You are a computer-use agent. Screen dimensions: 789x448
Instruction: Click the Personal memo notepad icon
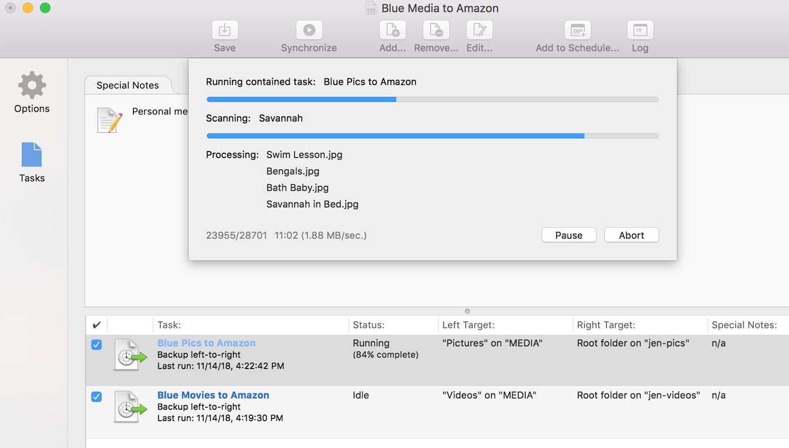point(109,119)
